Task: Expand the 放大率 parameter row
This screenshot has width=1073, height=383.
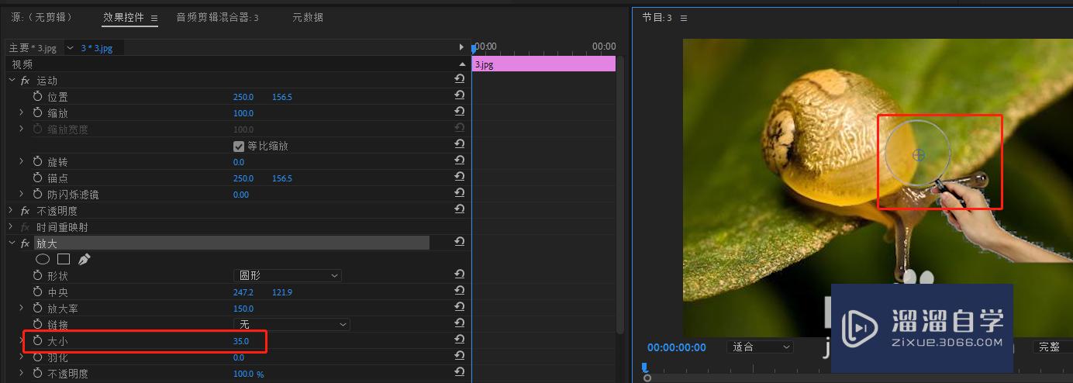Action: tap(22, 309)
